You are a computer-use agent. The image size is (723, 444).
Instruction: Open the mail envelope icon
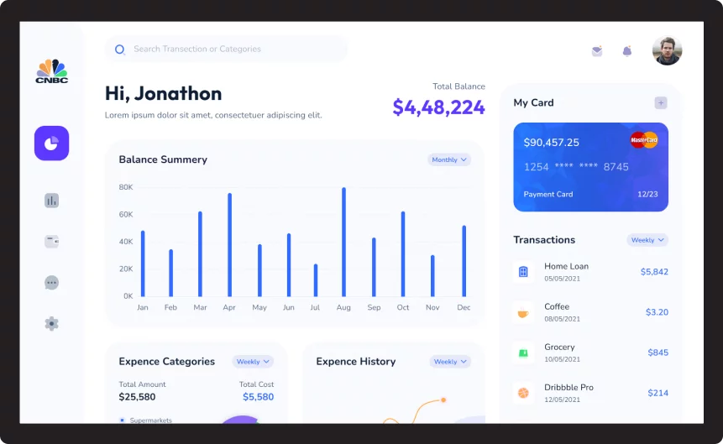(x=596, y=51)
